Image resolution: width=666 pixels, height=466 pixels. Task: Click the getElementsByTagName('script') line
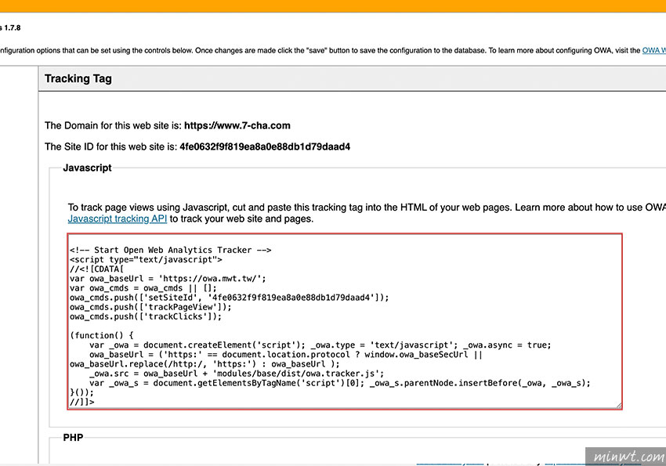(340, 383)
